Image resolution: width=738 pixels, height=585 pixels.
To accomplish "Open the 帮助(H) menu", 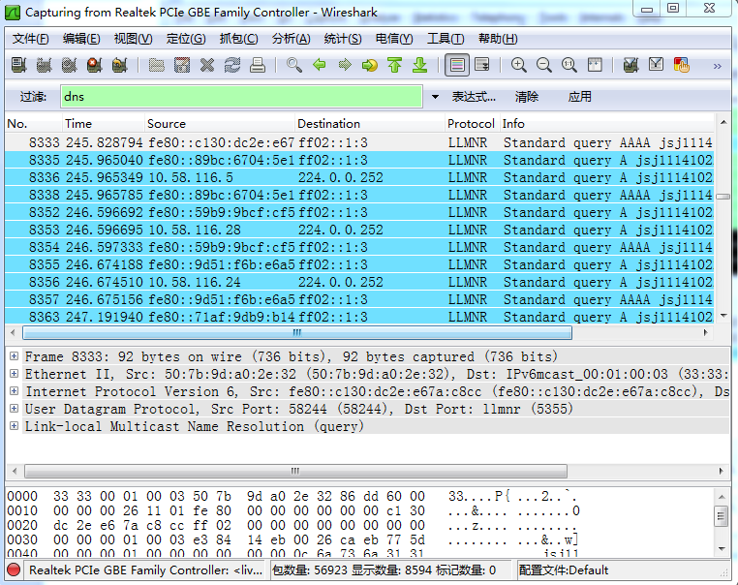I will coord(498,39).
